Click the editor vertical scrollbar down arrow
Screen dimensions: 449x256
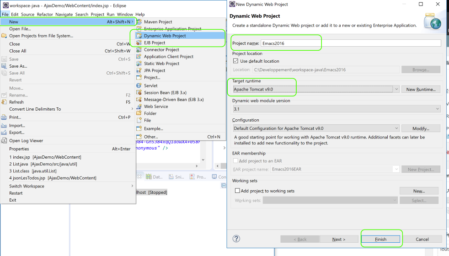[x=203, y=160]
